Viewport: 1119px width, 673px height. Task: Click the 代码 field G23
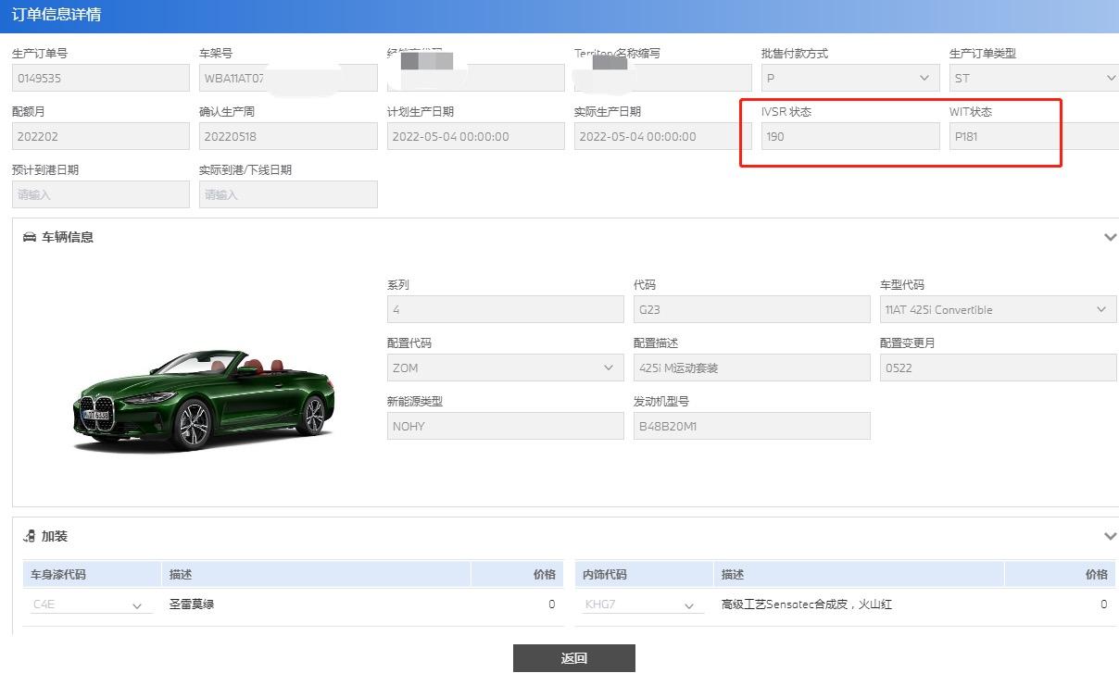pyautogui.click(x=751, y=309)
